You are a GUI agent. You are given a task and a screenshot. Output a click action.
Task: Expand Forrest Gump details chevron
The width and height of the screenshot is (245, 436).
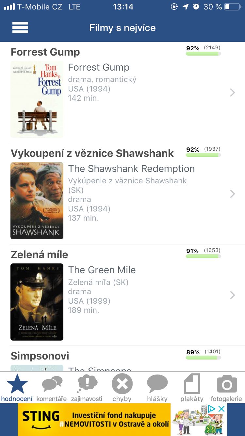coord(233,93)
